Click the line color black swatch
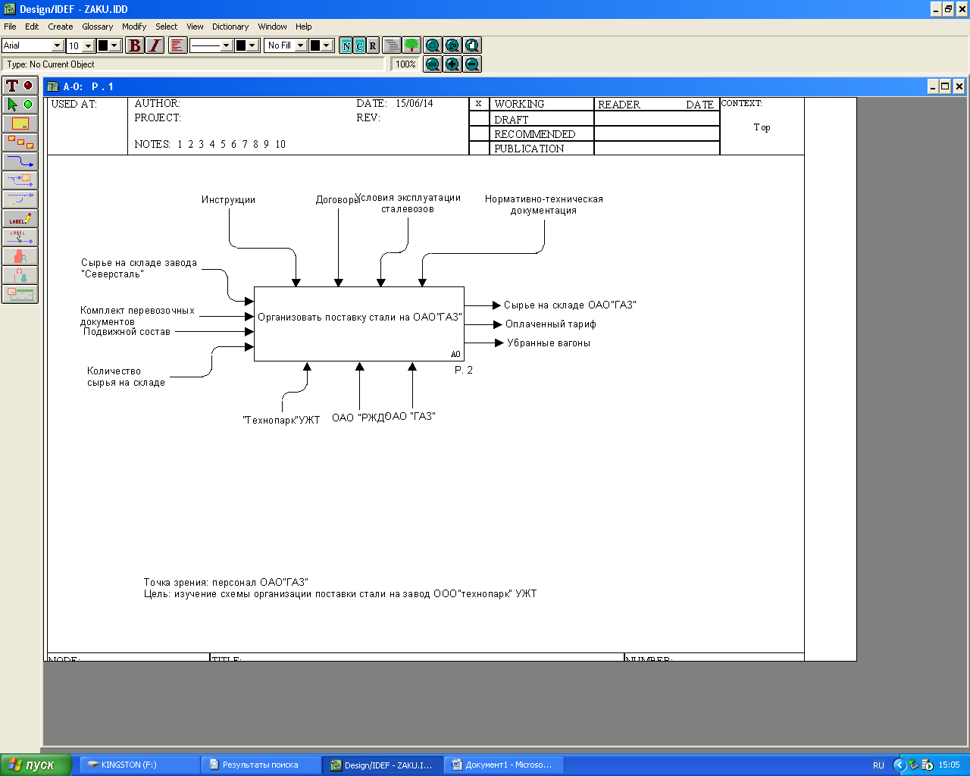 click(241, 45)
